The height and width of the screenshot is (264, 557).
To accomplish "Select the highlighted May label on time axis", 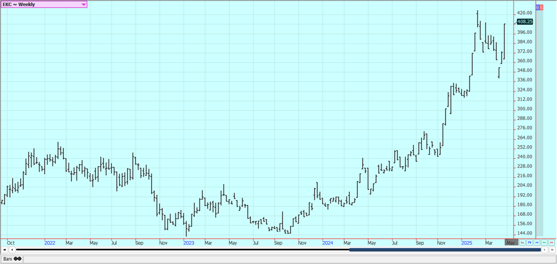I will tap(510, 242).
